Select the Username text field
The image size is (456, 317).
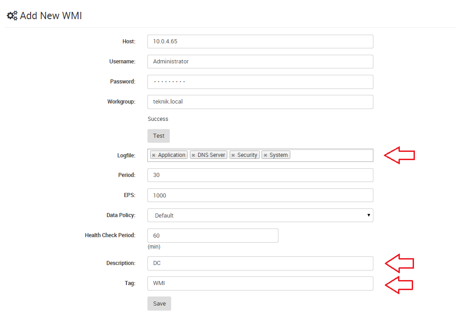pyautogui.click(x=260, y=62)
